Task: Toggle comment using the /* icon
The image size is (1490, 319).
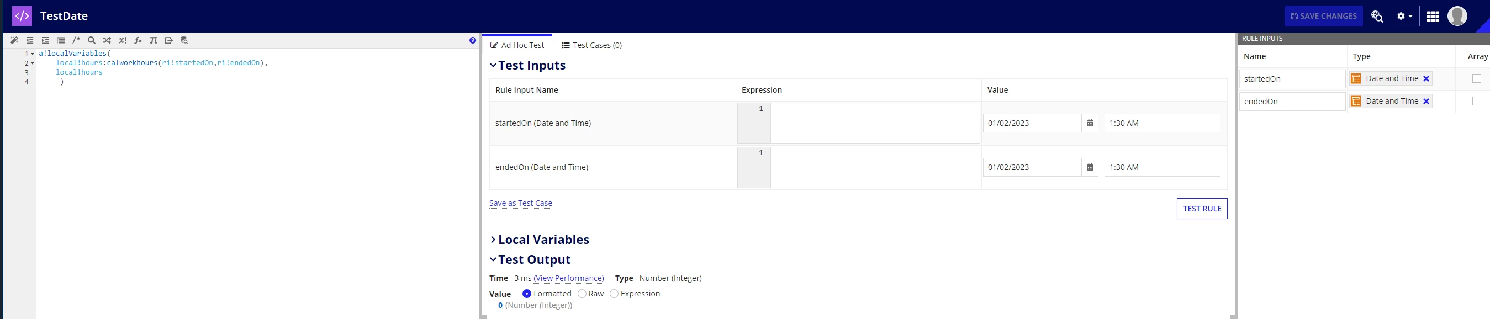Action: coord(76,40)
